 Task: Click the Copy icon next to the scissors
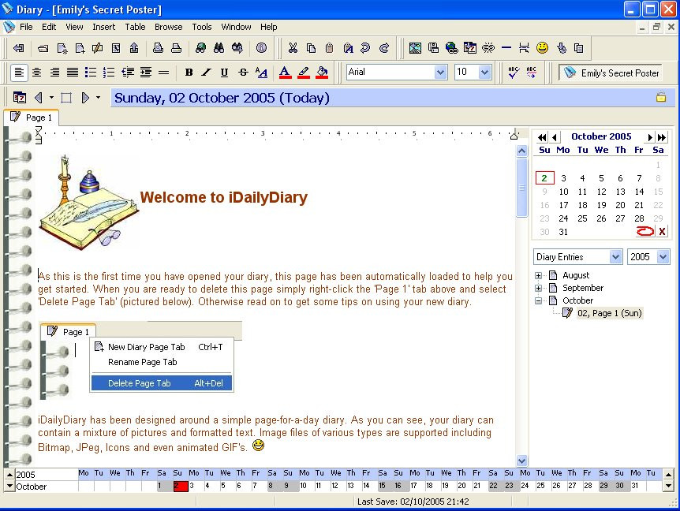(x=311, y=48)
